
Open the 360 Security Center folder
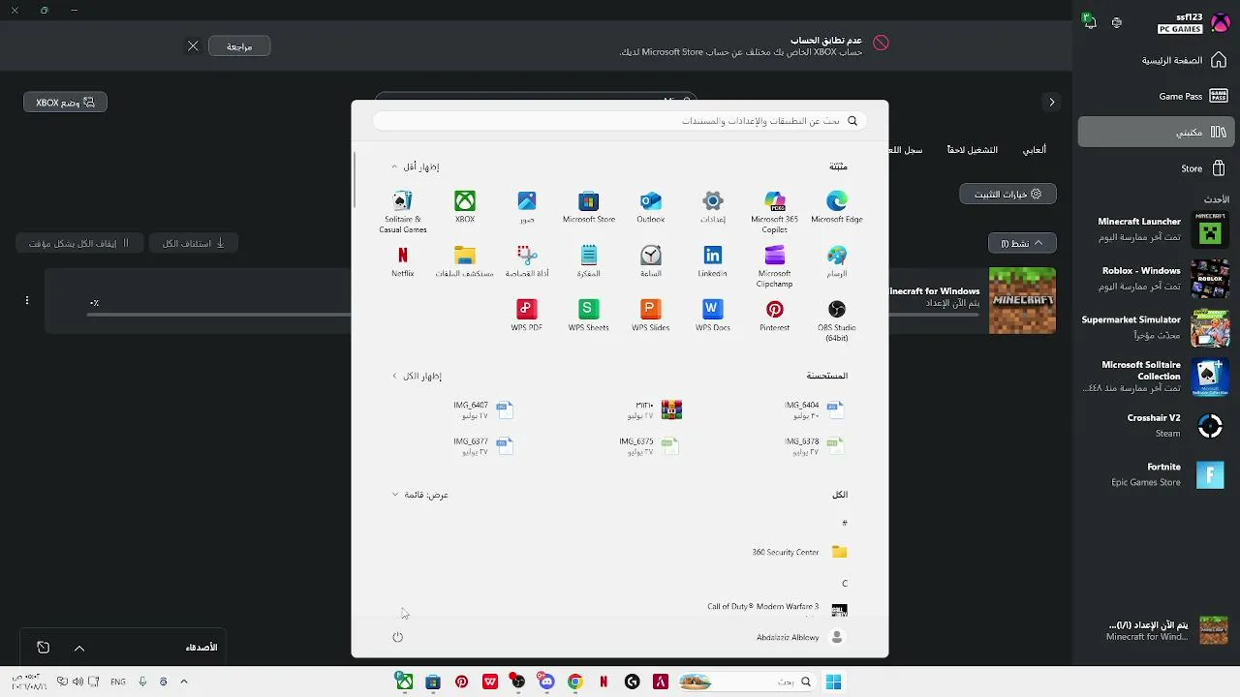799,552
